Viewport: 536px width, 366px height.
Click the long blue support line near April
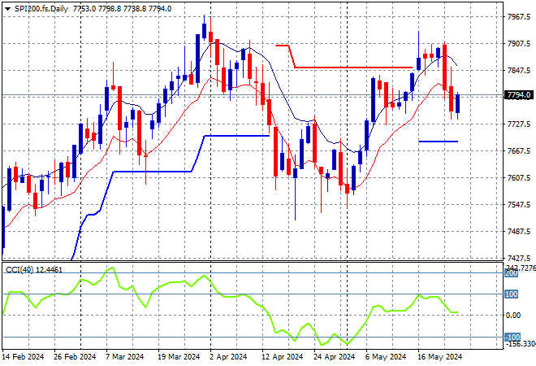[x=236, y=136]
